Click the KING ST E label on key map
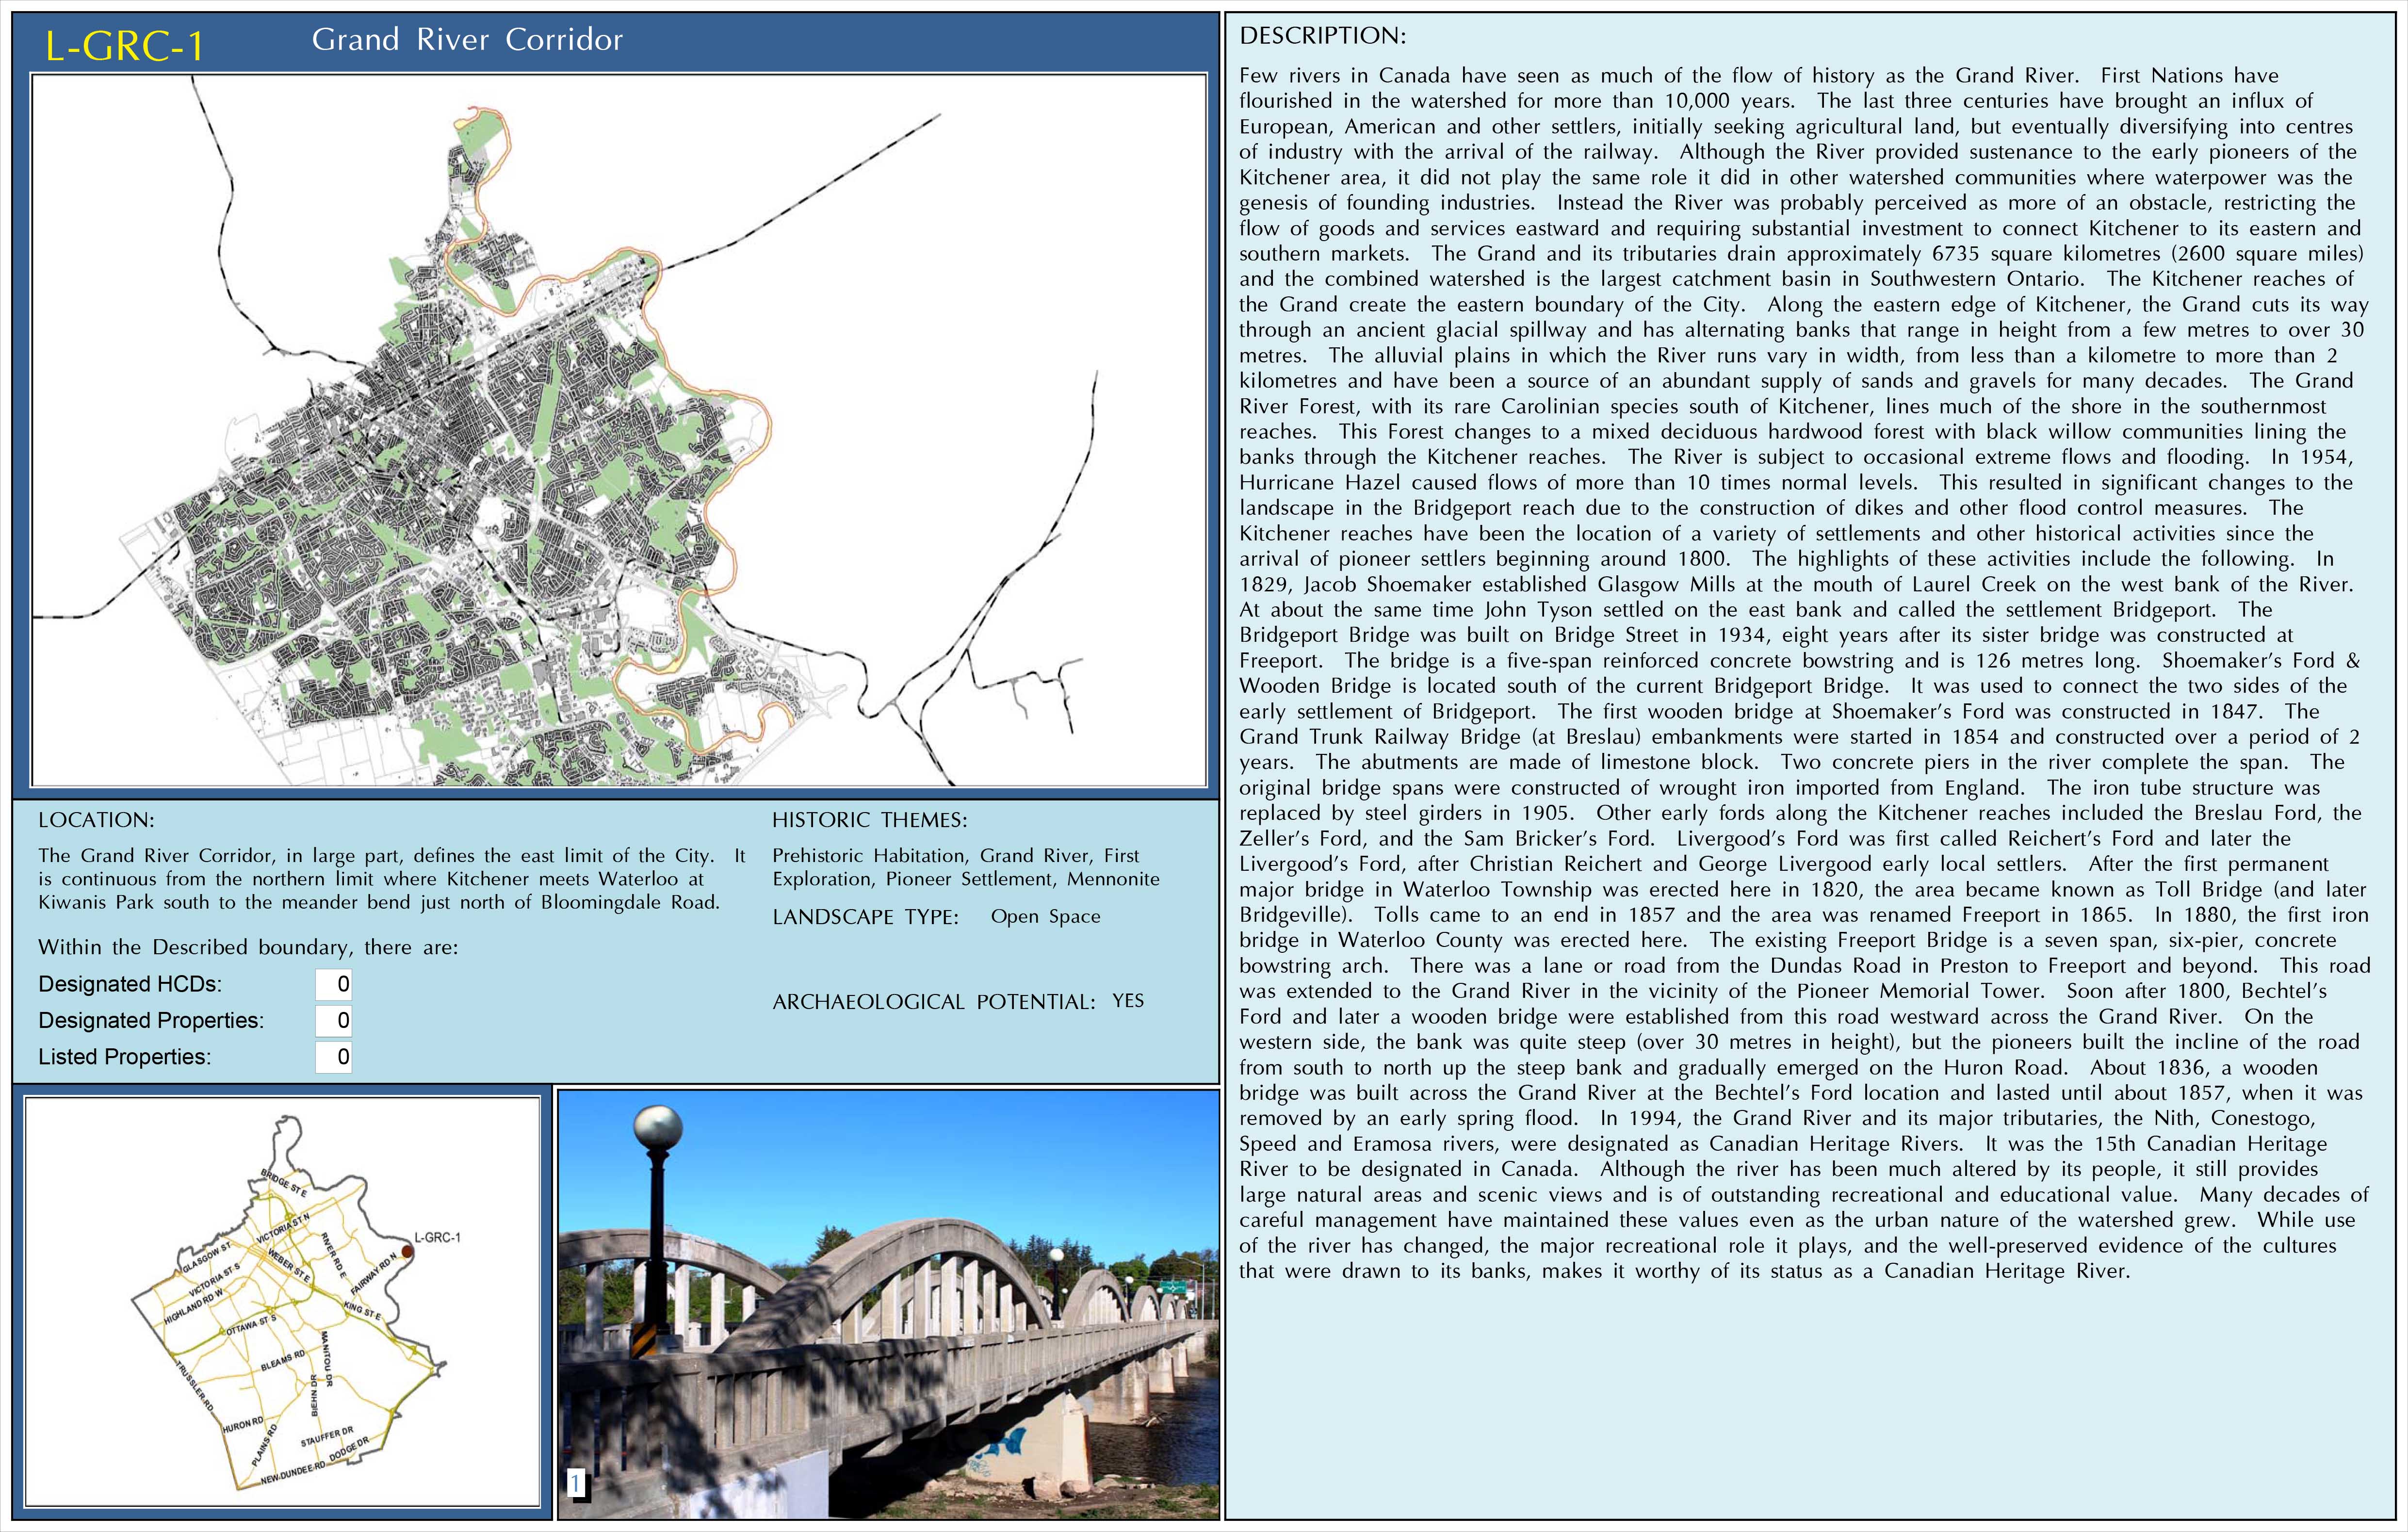The image size is (2408, 1532). [362, 1311]
